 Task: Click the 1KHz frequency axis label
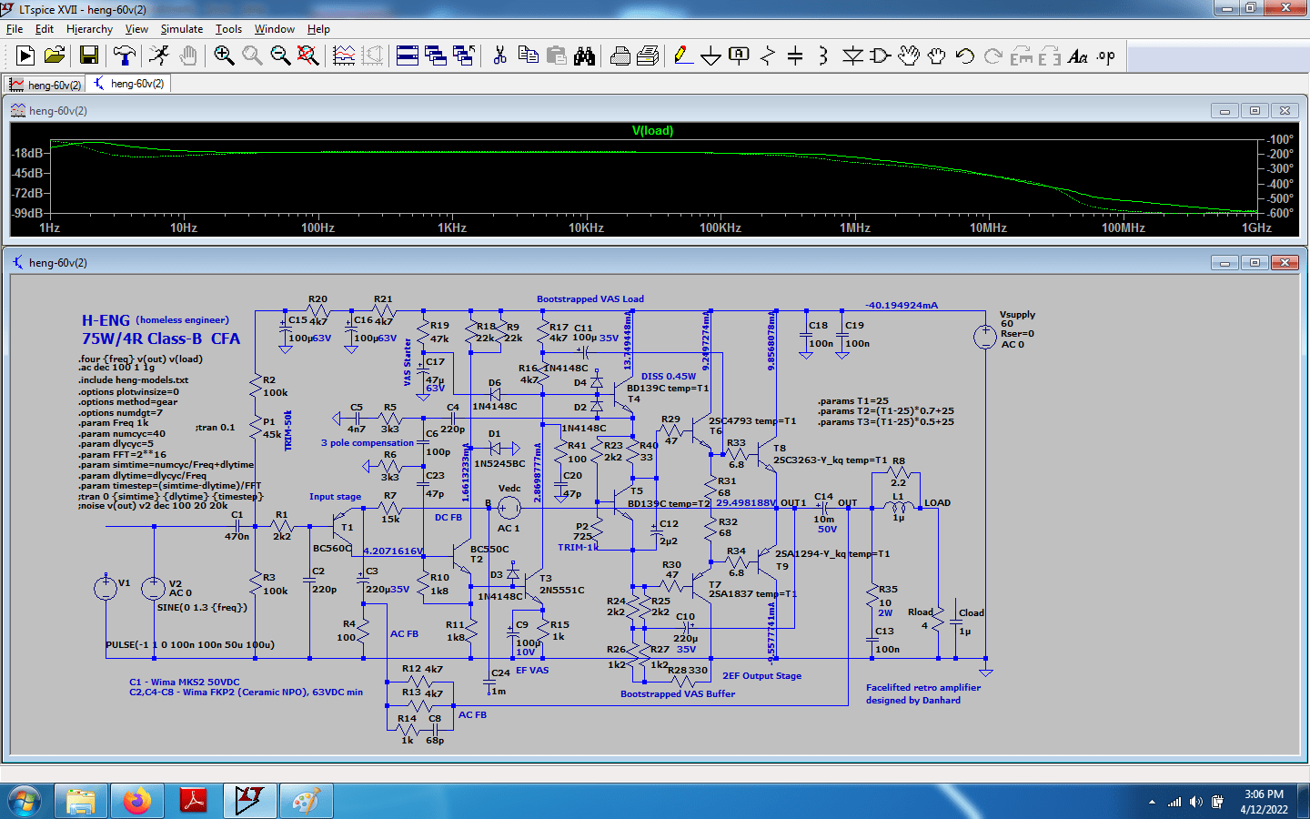(452, 227)
